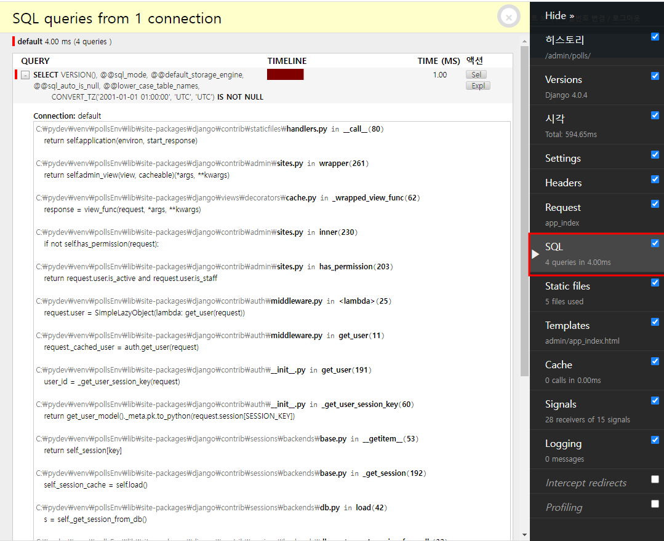Click the code line 's = self._get_session_from_db()'
Screen dimensions: 664x541
[95, 519]
